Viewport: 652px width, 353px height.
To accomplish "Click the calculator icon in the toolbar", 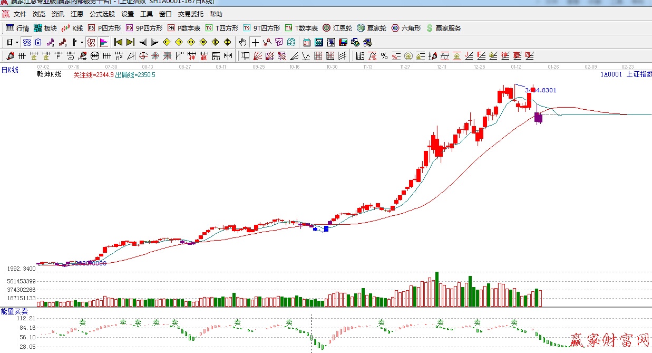I will coord(319,42).
